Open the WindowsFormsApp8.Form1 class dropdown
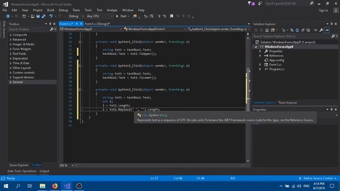This screenshot has width=340, height=191. click(x=155, y=29)
